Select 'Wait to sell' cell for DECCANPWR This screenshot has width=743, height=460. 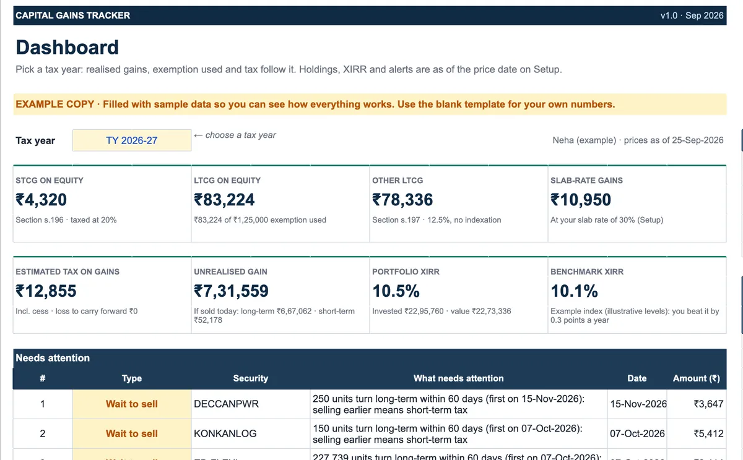132,404
